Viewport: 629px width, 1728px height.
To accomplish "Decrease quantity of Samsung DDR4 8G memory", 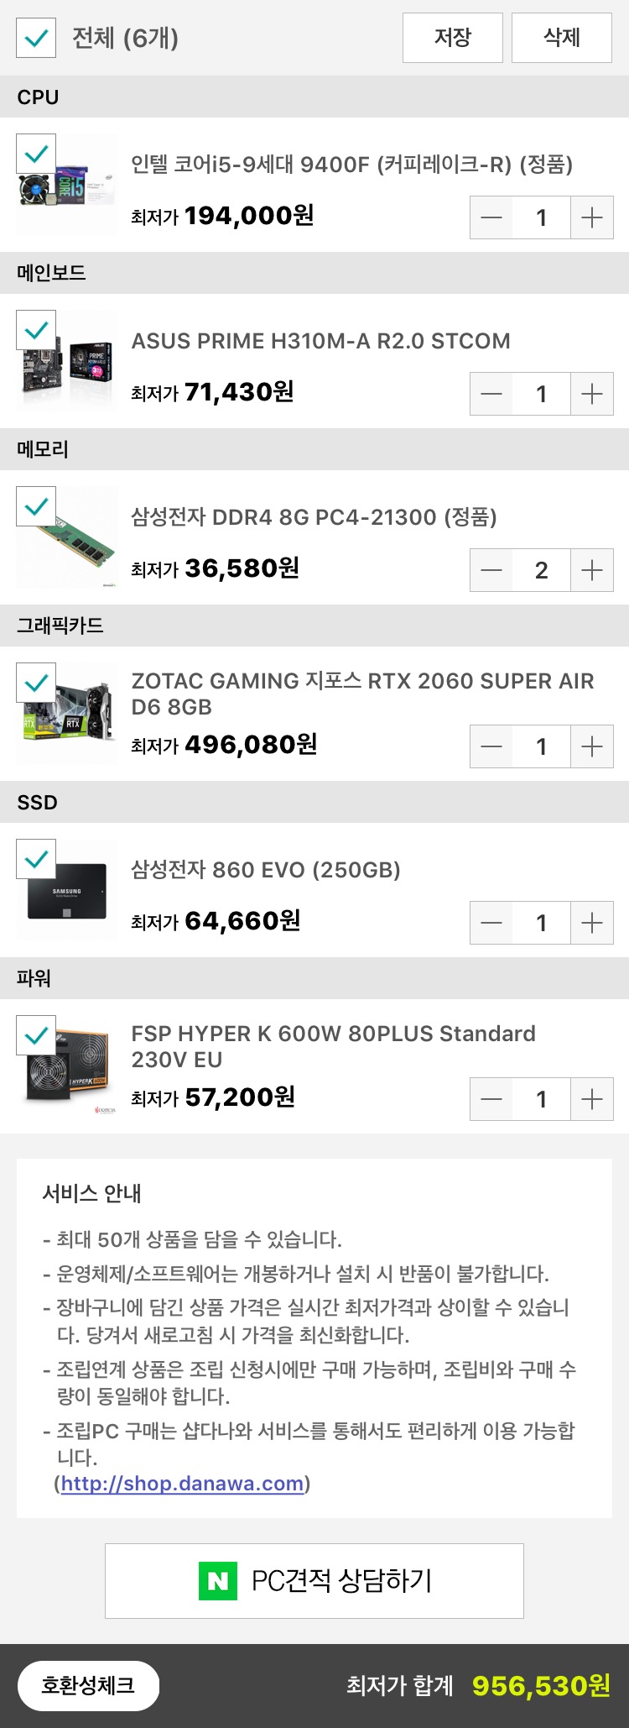I will point(491,571).
